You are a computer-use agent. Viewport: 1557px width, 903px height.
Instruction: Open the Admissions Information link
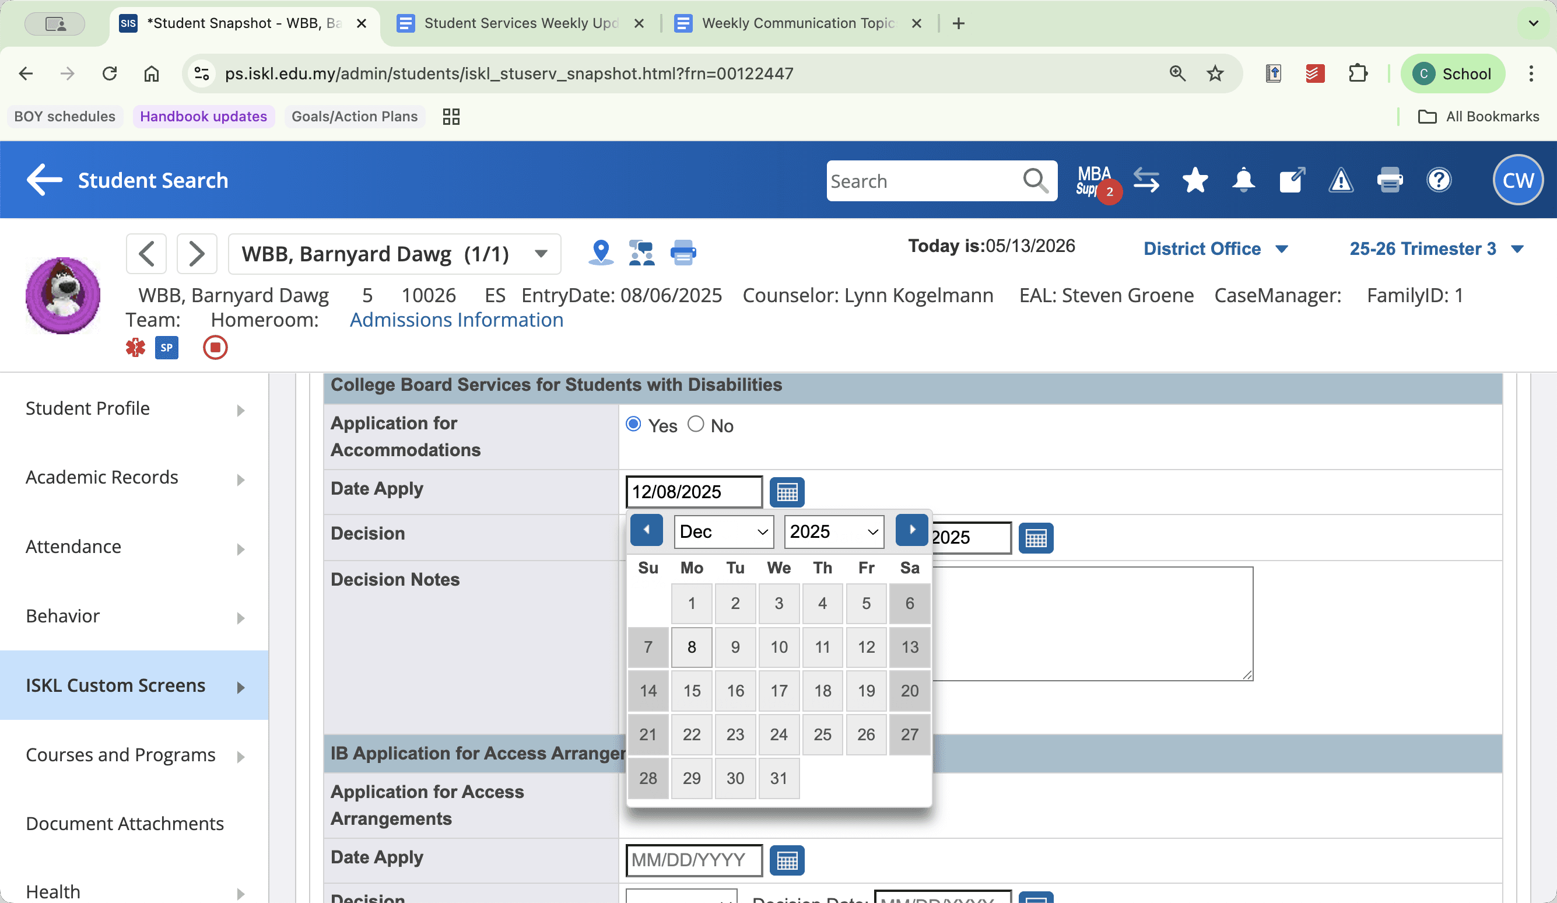pyautogui.click(x=456, y=320)
